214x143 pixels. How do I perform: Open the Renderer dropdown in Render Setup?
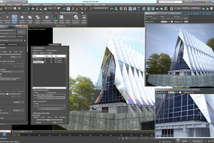[x=8, y=37]
